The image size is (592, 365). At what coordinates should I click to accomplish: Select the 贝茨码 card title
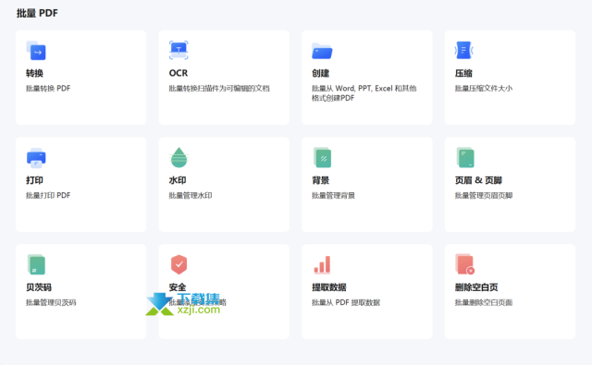(x=39, y=287)
